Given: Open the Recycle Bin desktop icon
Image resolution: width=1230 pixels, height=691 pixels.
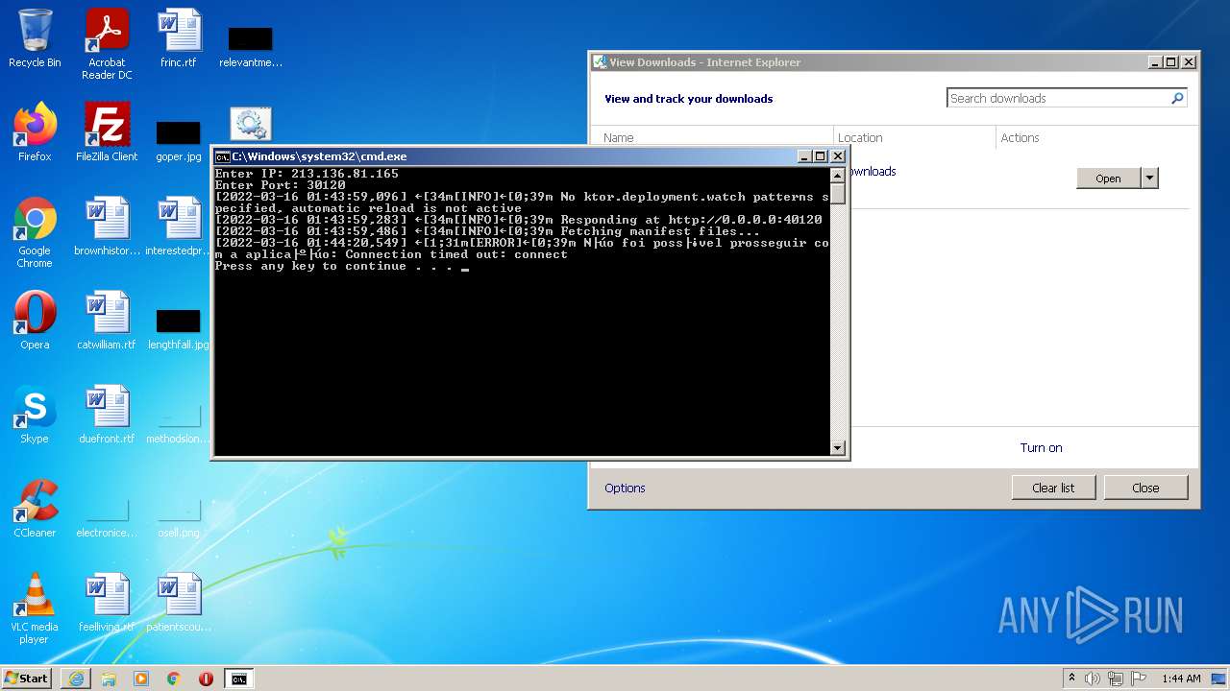Looking at the screenshot, I should [x=35, y=38].
